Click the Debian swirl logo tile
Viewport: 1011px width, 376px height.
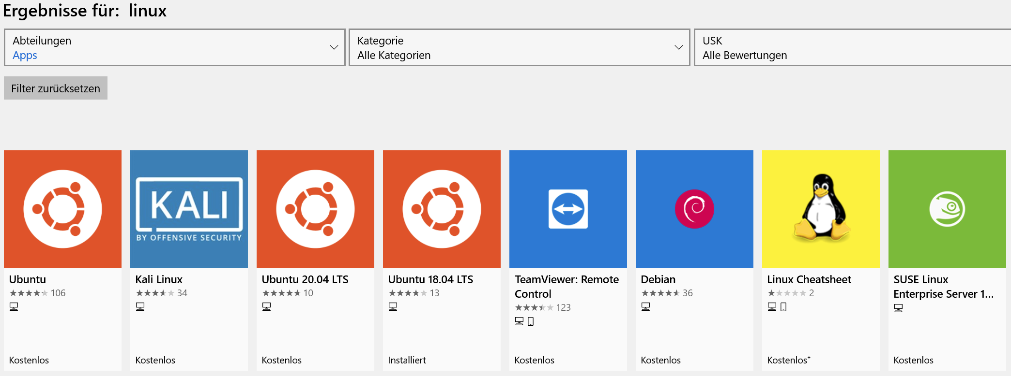pos(694,209)
